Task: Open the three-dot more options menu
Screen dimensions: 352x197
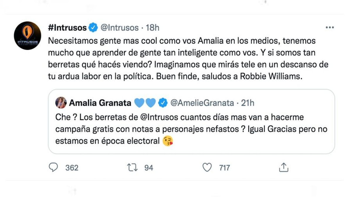Action: (330, 28)
